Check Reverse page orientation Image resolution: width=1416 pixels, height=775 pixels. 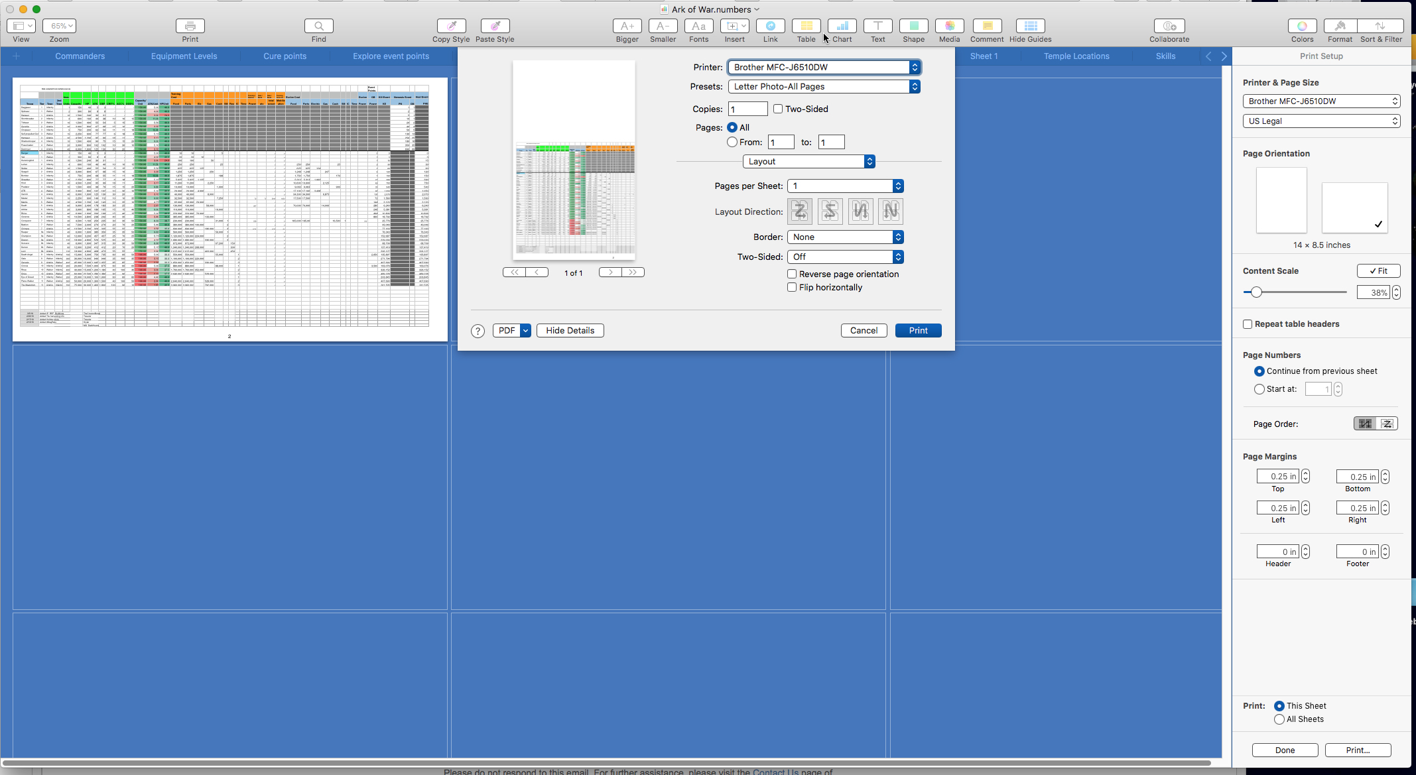pyautogui.click(x=792, y=274)
